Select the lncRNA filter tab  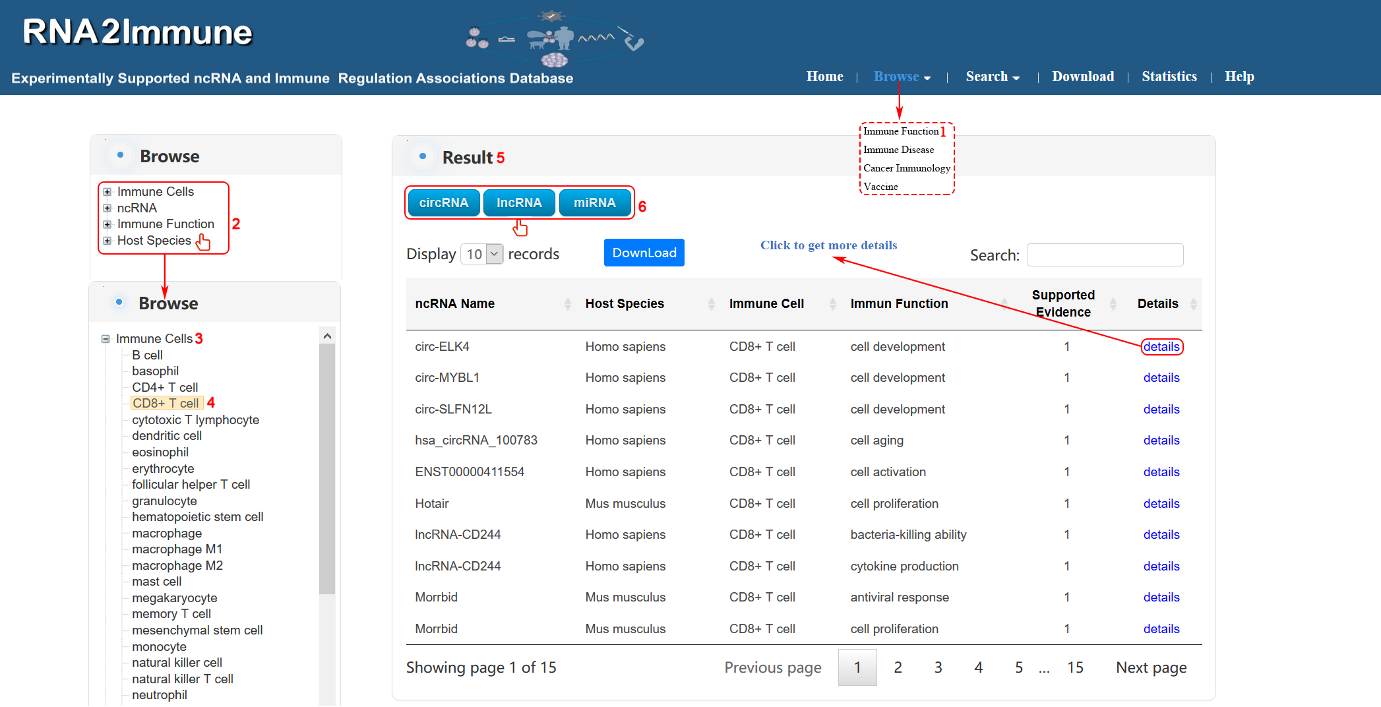tap(519, 203)
